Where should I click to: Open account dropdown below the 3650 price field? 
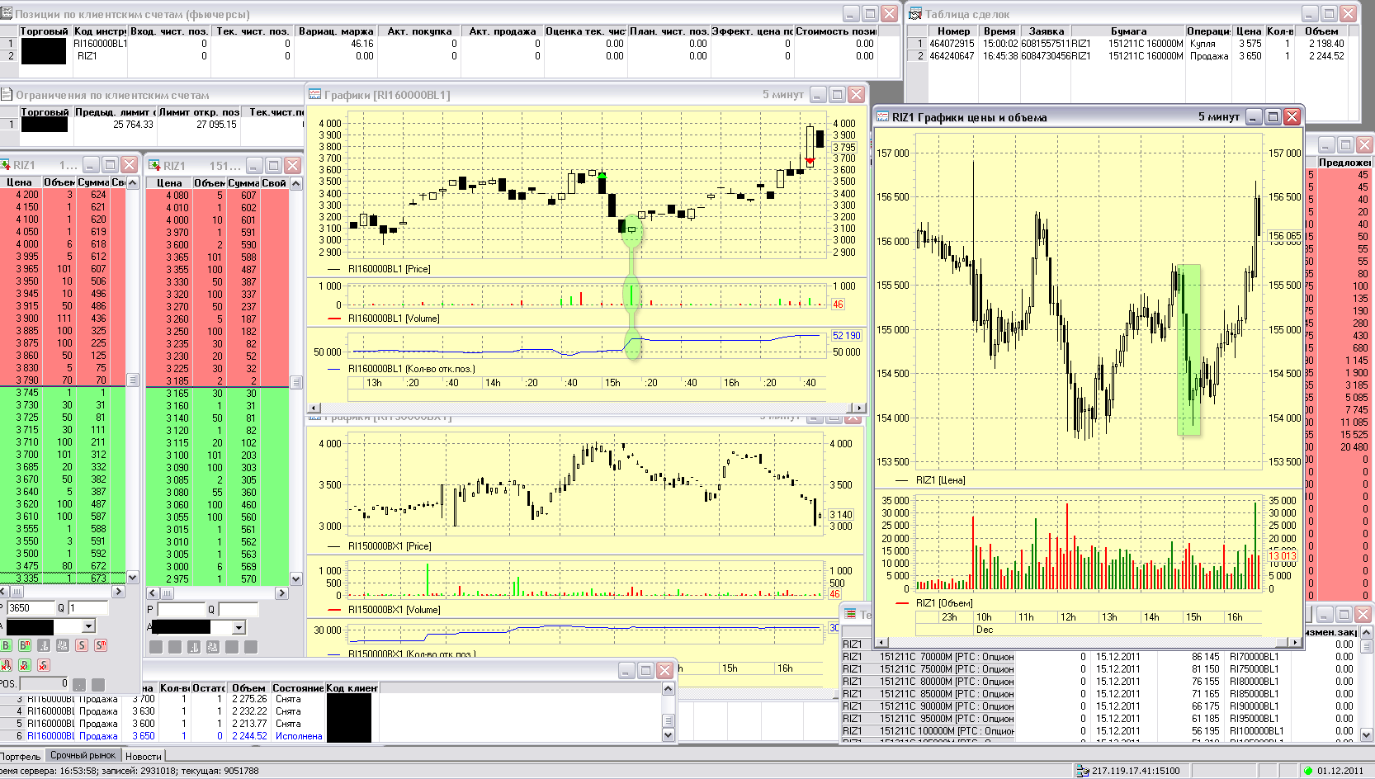[88, 627]
